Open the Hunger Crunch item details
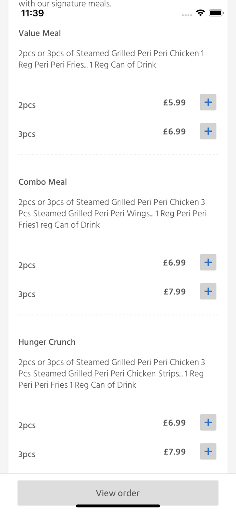This screenshot has width=236, height=512. coord(47,342)
